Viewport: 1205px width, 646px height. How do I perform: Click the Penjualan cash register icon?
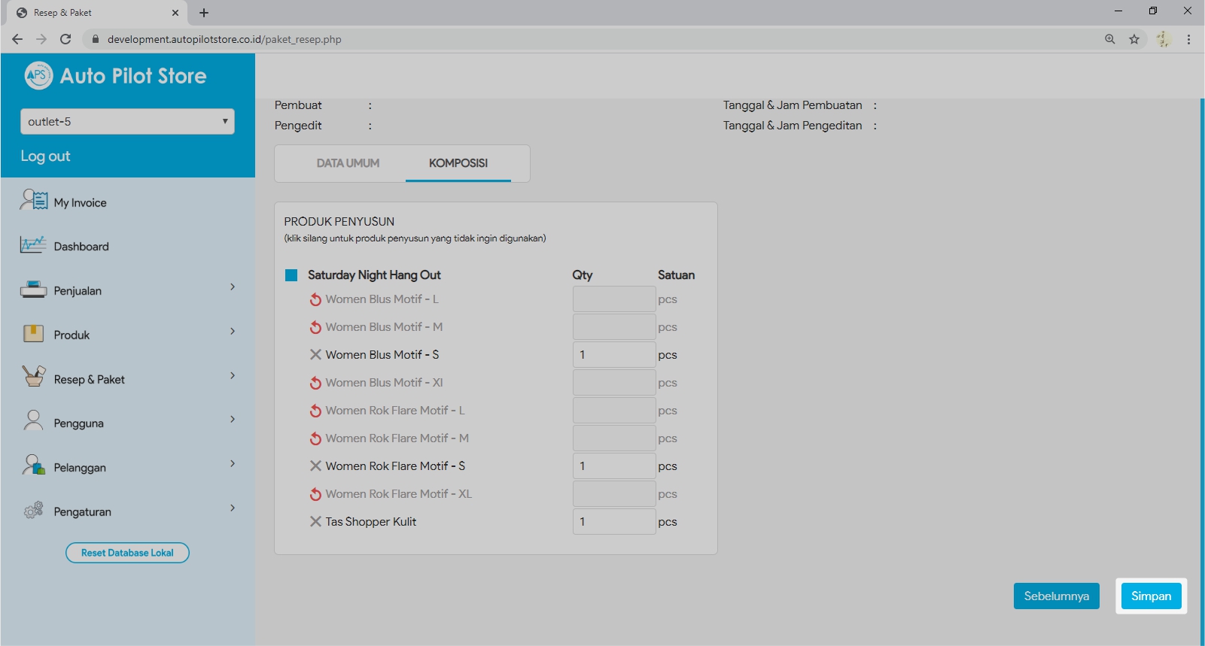coord(33,290)
